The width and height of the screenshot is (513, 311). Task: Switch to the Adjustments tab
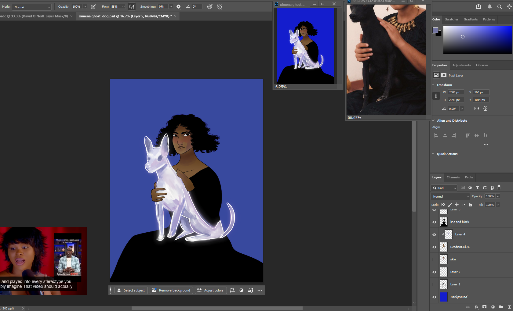pyautogui.click(x=461, y=65)
